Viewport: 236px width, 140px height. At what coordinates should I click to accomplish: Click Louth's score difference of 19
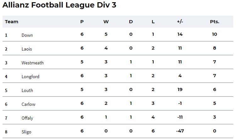(180, 89)
